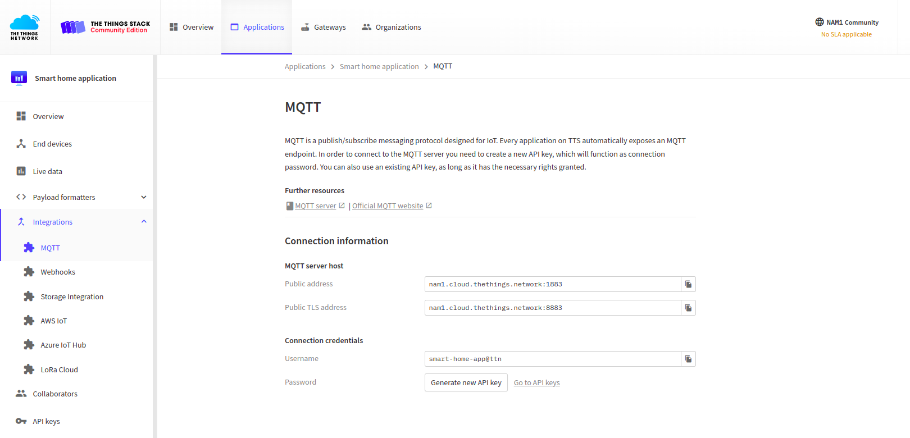Open the API keys sidebar entry
The image size is (910, 438).
[x=46, y=421]
